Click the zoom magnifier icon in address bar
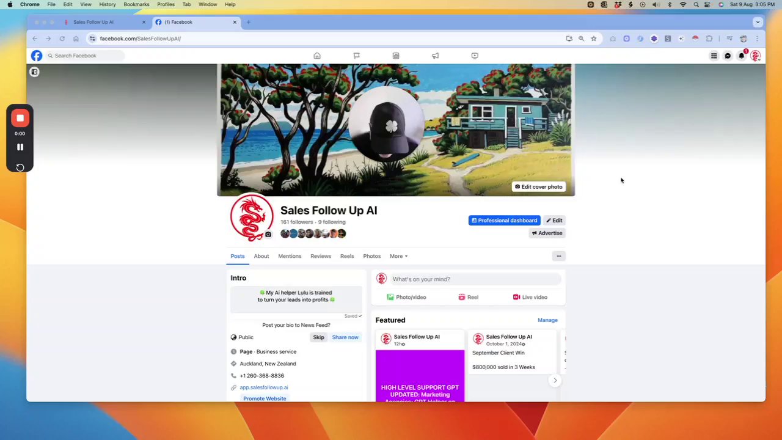The height and width of the screenshot is (440, 782). [x=581, y=38]
